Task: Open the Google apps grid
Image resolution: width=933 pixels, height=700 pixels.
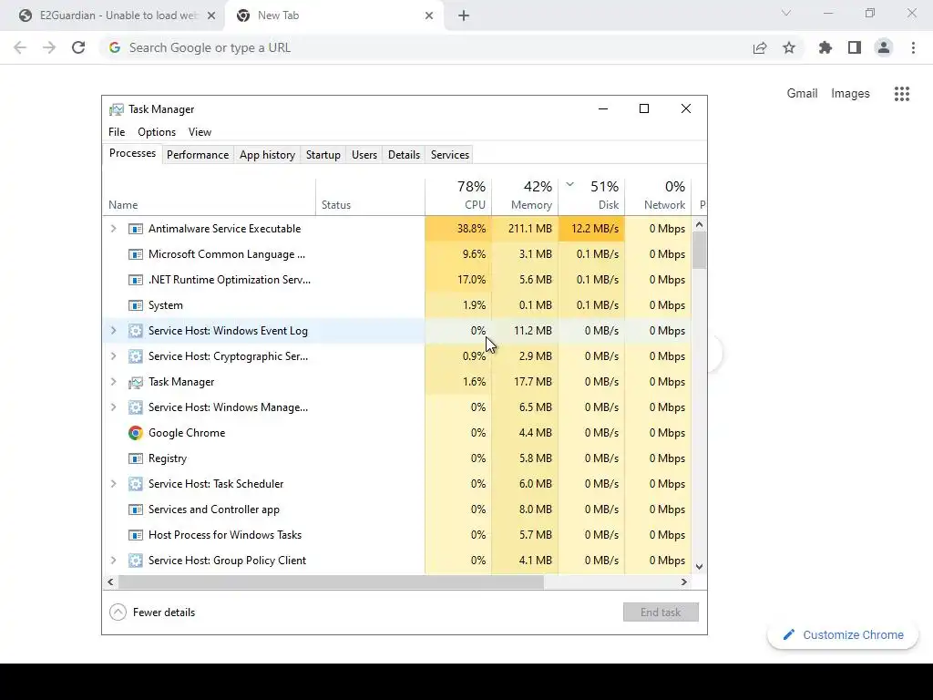Action: [902, 94]
